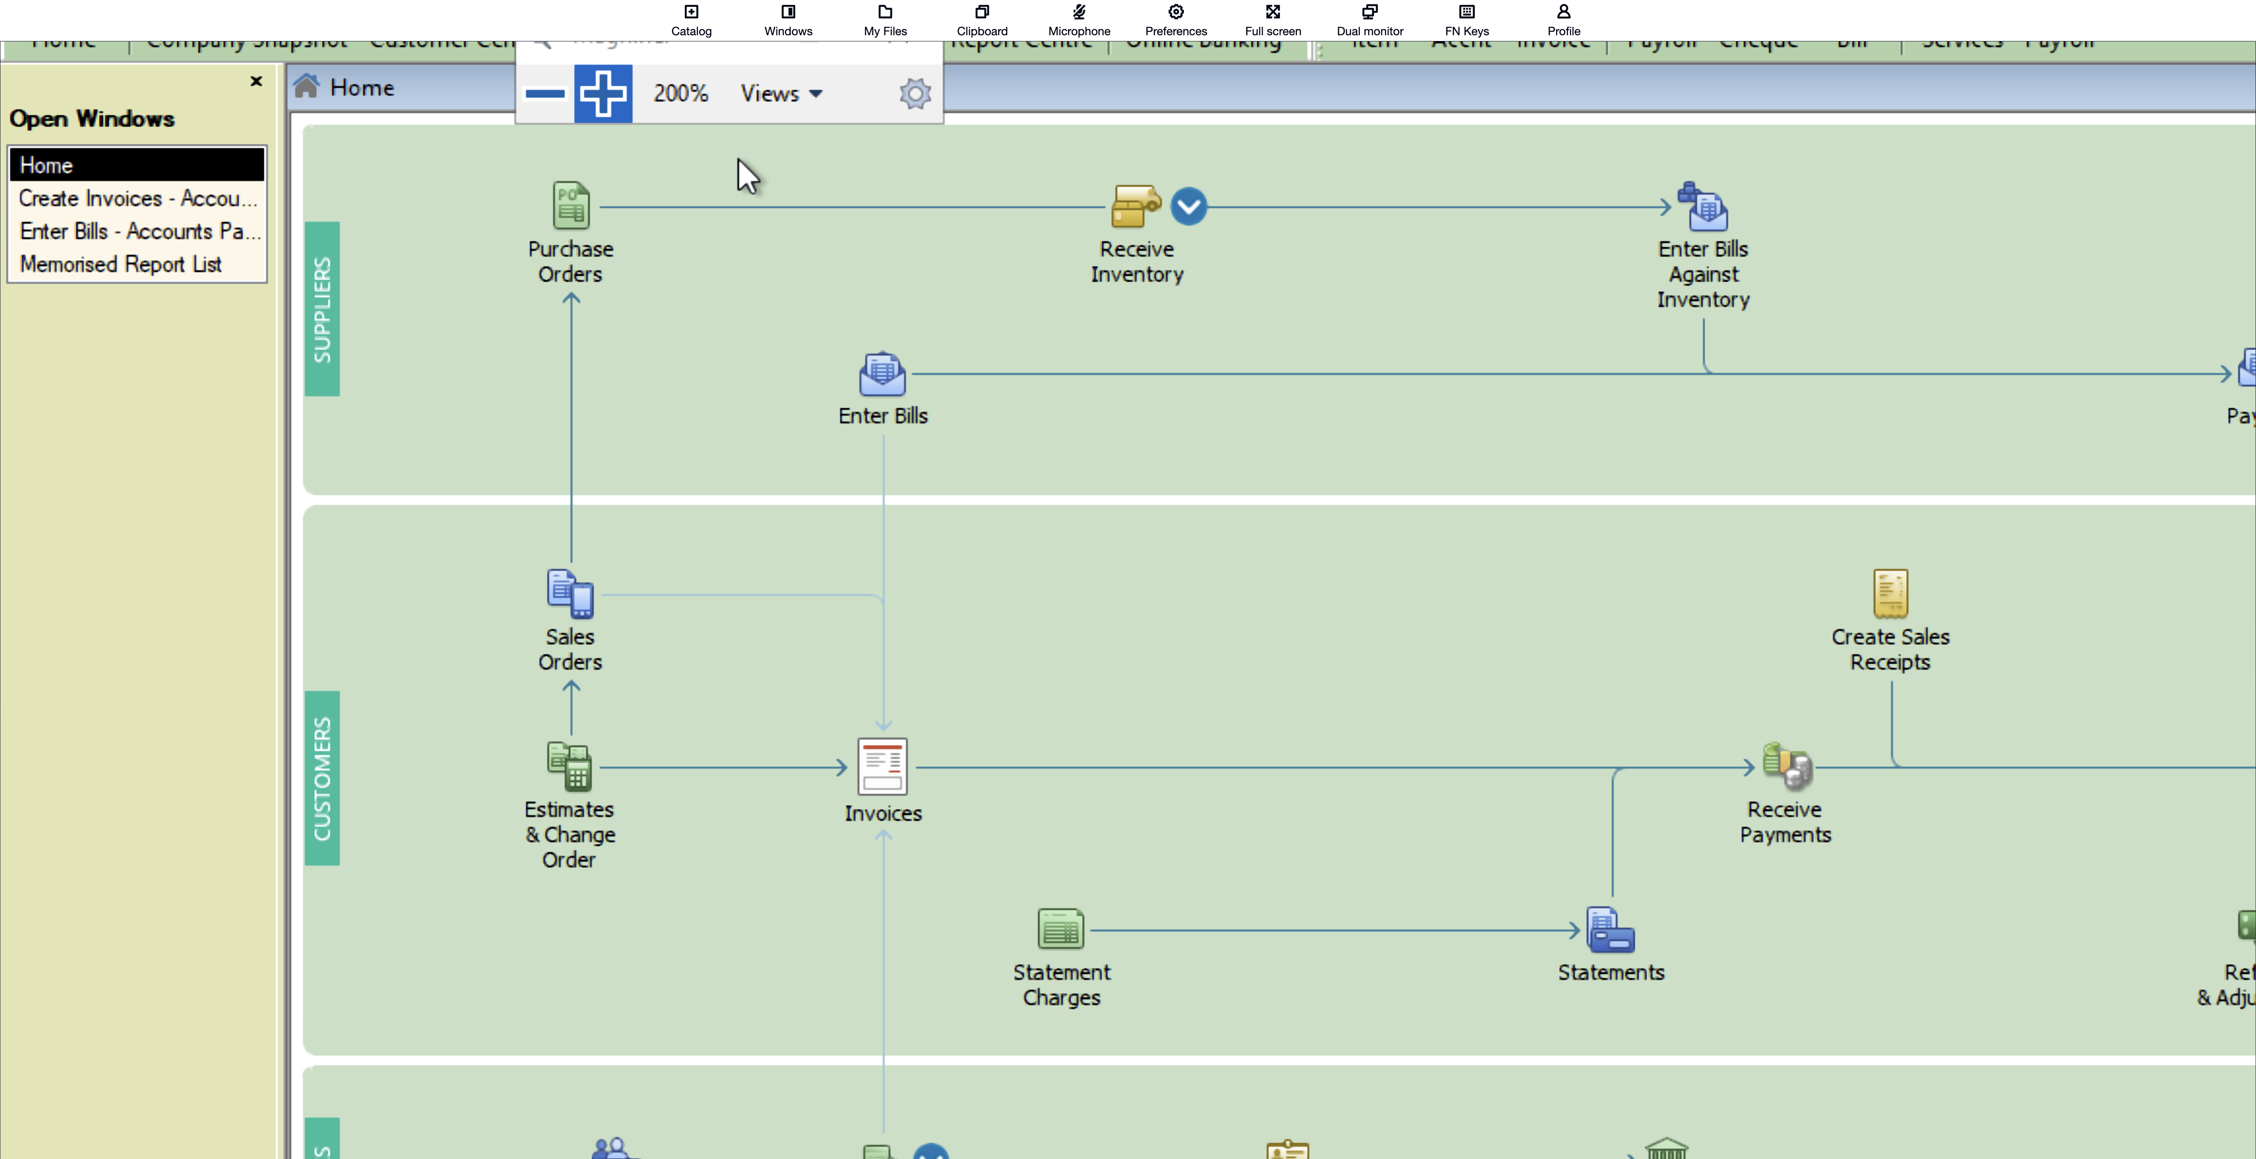Image resolution: width=2256 pixels, height=1159 pixels.
Task: Open My Files in toolbar
Action: pos(885,19)
